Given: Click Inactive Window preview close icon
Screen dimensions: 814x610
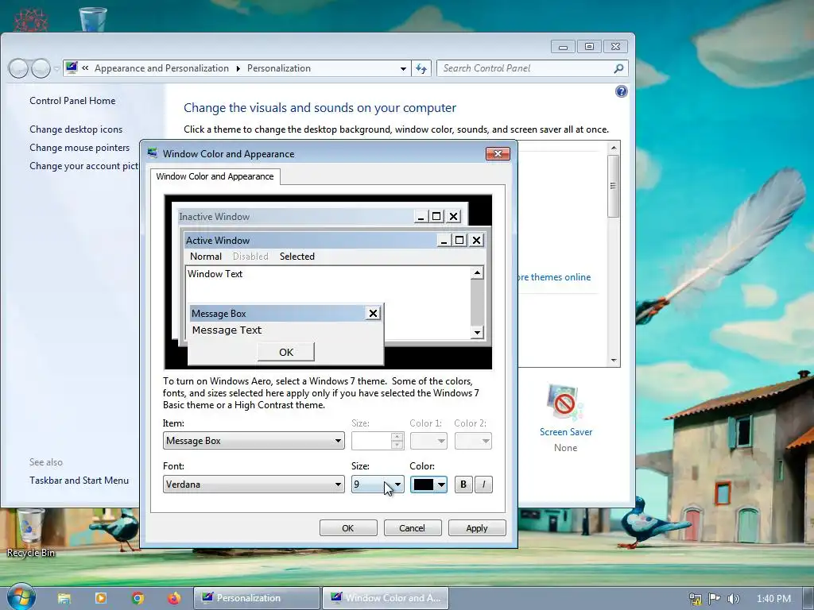Looking at the screenshot, I should [x=453, y=217].
